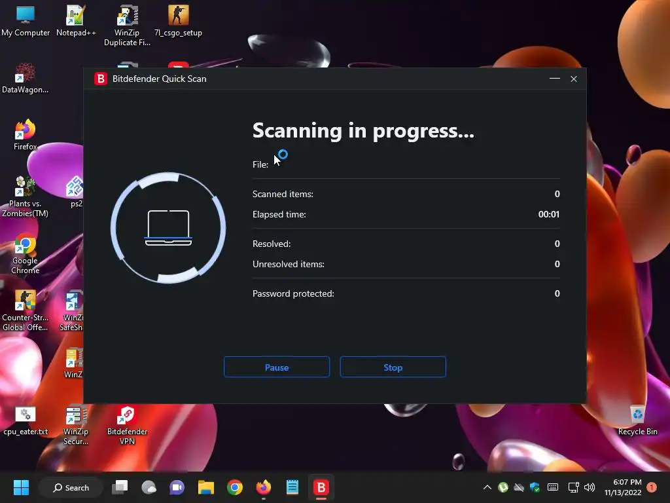Open File Explorer from the taskbar

[206, 487]
